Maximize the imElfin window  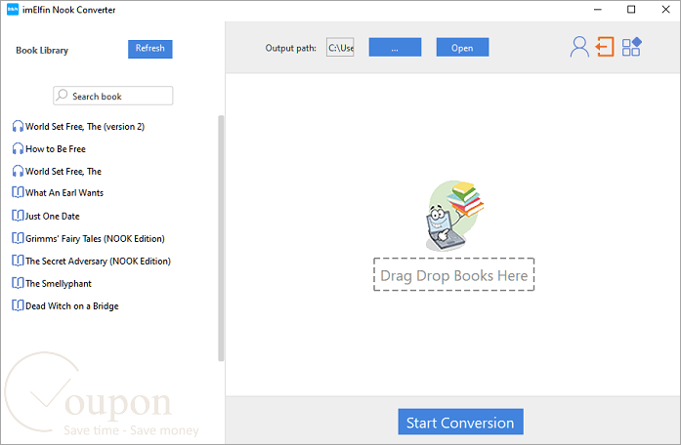coord(631,9)
